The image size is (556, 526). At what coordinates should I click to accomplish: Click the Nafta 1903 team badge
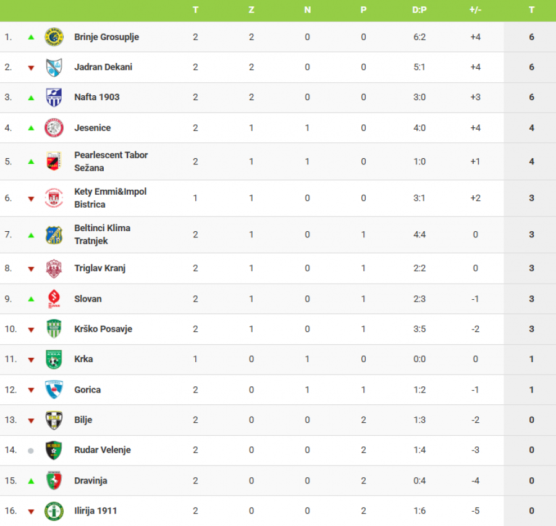coord(54,97)
